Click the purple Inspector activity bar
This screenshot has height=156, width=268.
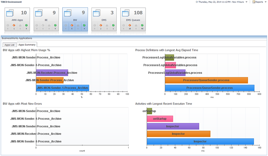(173, 126)
